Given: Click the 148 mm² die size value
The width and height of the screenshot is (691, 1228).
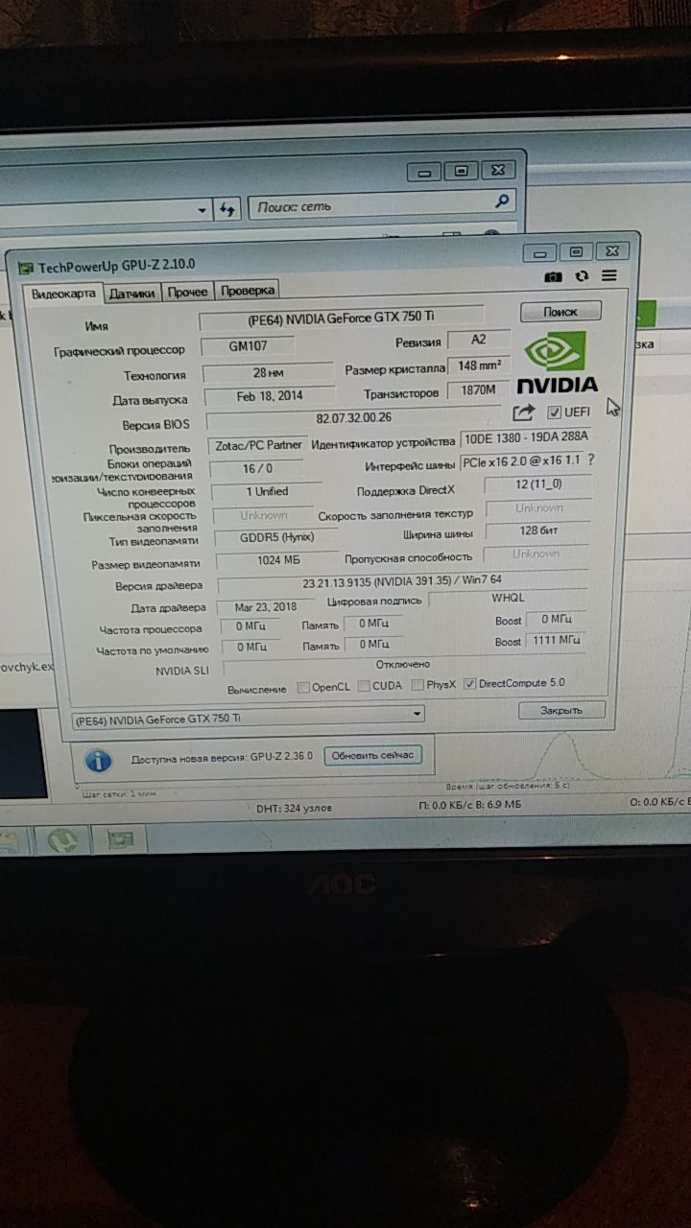Looking at the screenshot, I should click(x=480, y=366).
